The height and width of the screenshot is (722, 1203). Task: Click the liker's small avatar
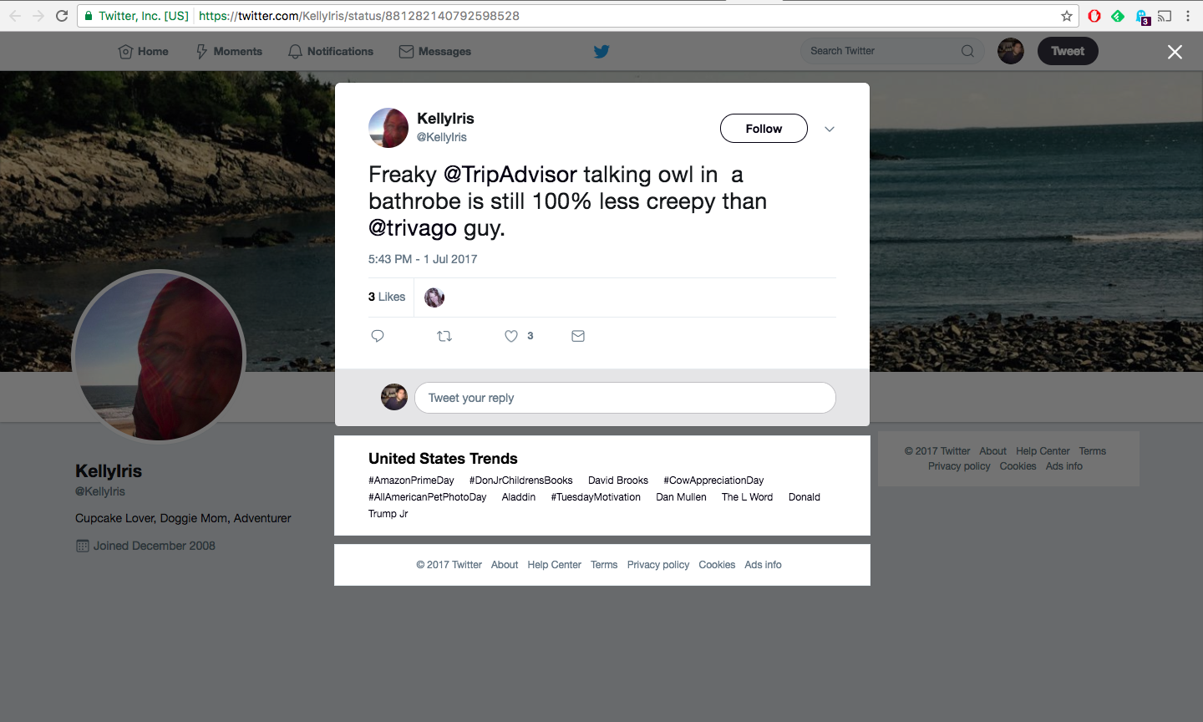point(434,297)
